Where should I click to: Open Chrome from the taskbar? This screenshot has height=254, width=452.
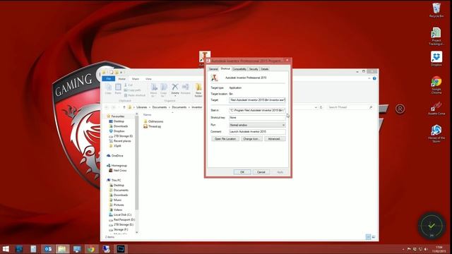(x=91, y=249)
